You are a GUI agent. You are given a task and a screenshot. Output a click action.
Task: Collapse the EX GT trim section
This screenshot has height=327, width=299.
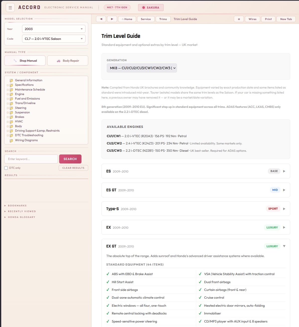284,246
